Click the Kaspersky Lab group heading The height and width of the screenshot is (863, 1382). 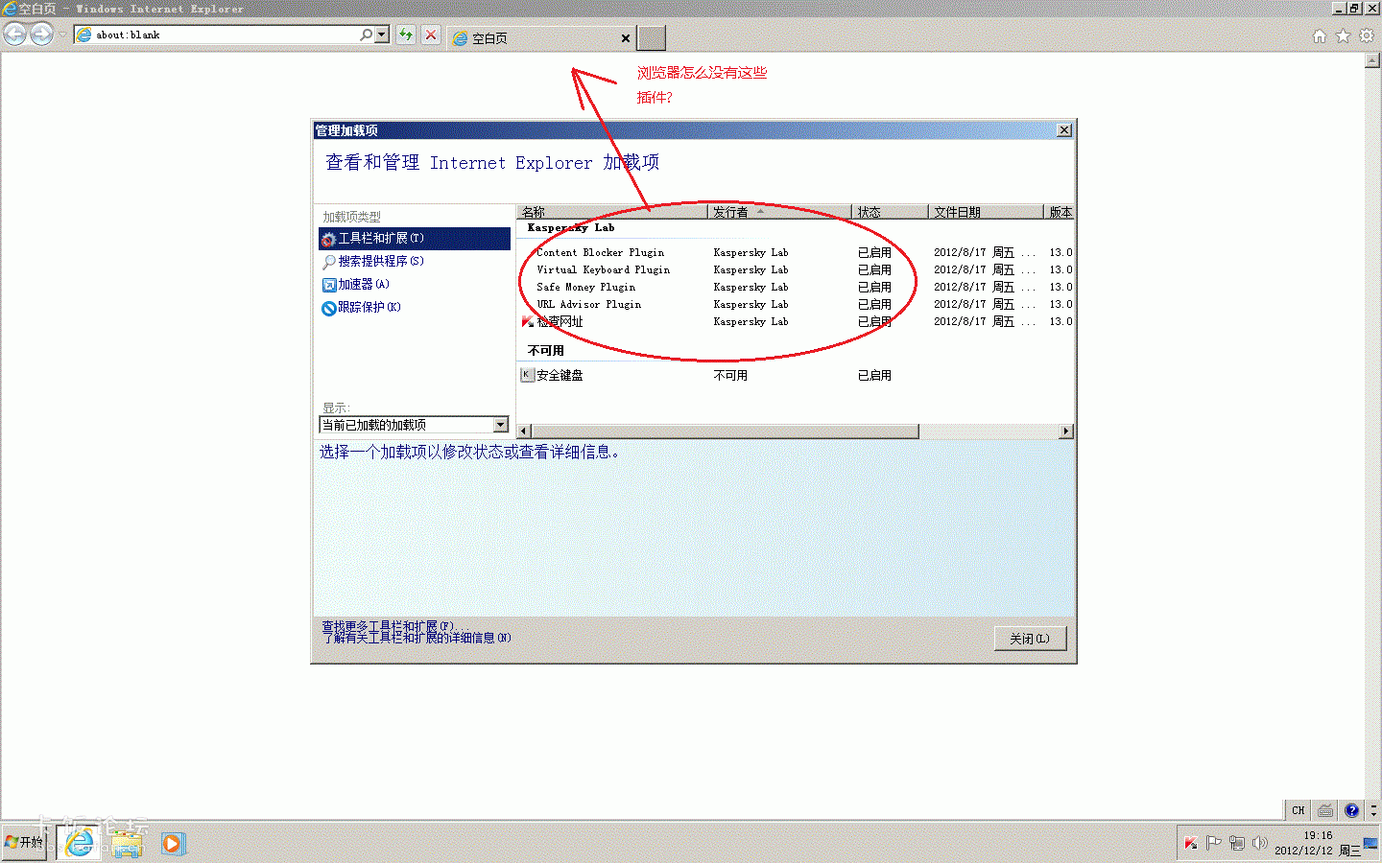coord(571,227)
